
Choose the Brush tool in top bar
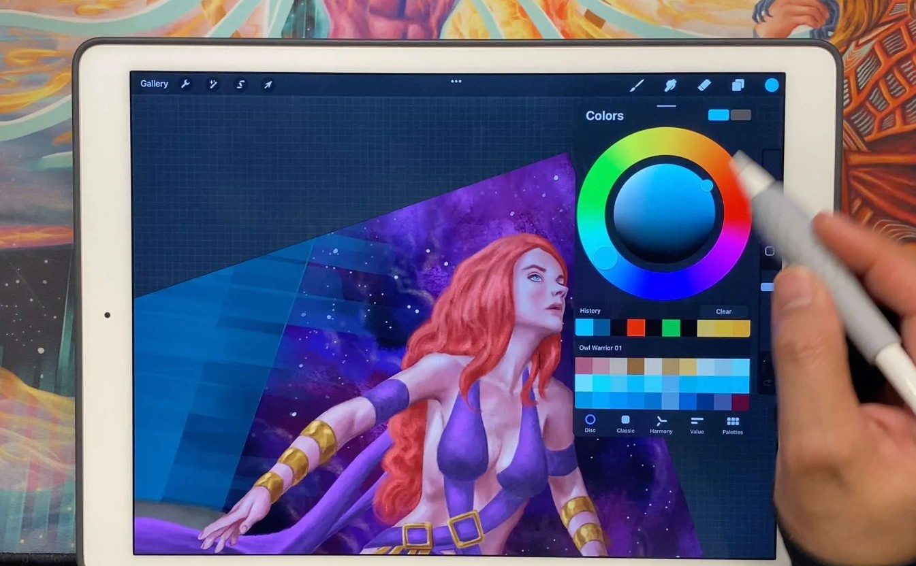point(636,85)
